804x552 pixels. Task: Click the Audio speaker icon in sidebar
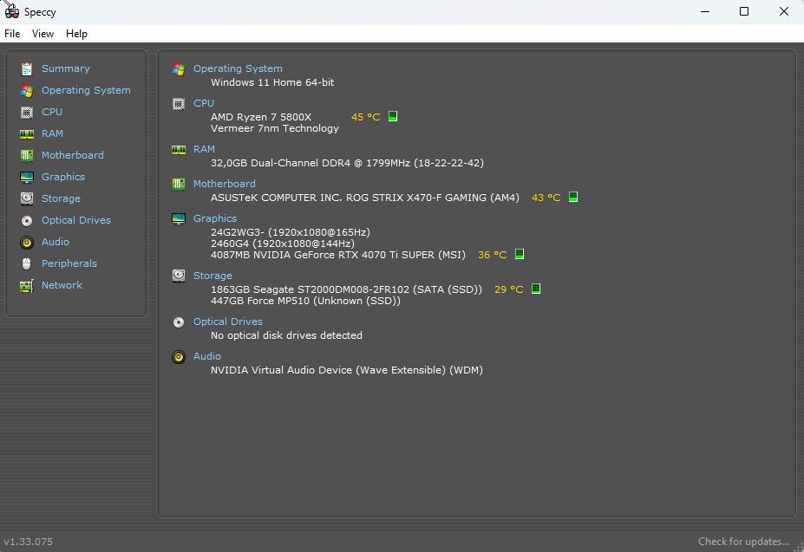27,242
